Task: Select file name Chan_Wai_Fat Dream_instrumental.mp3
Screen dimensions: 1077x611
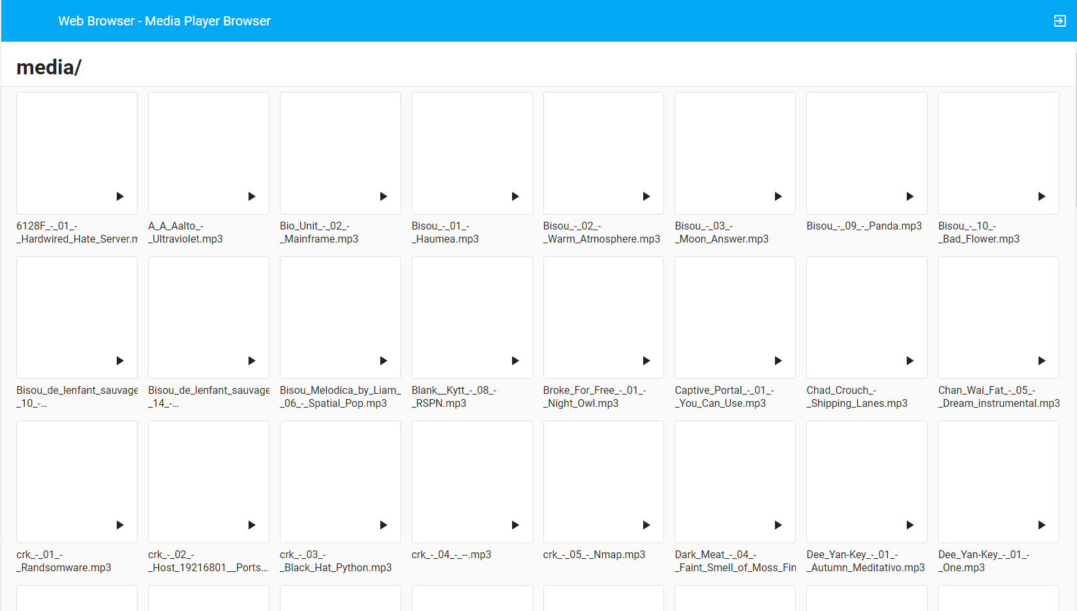Action: 999,397
